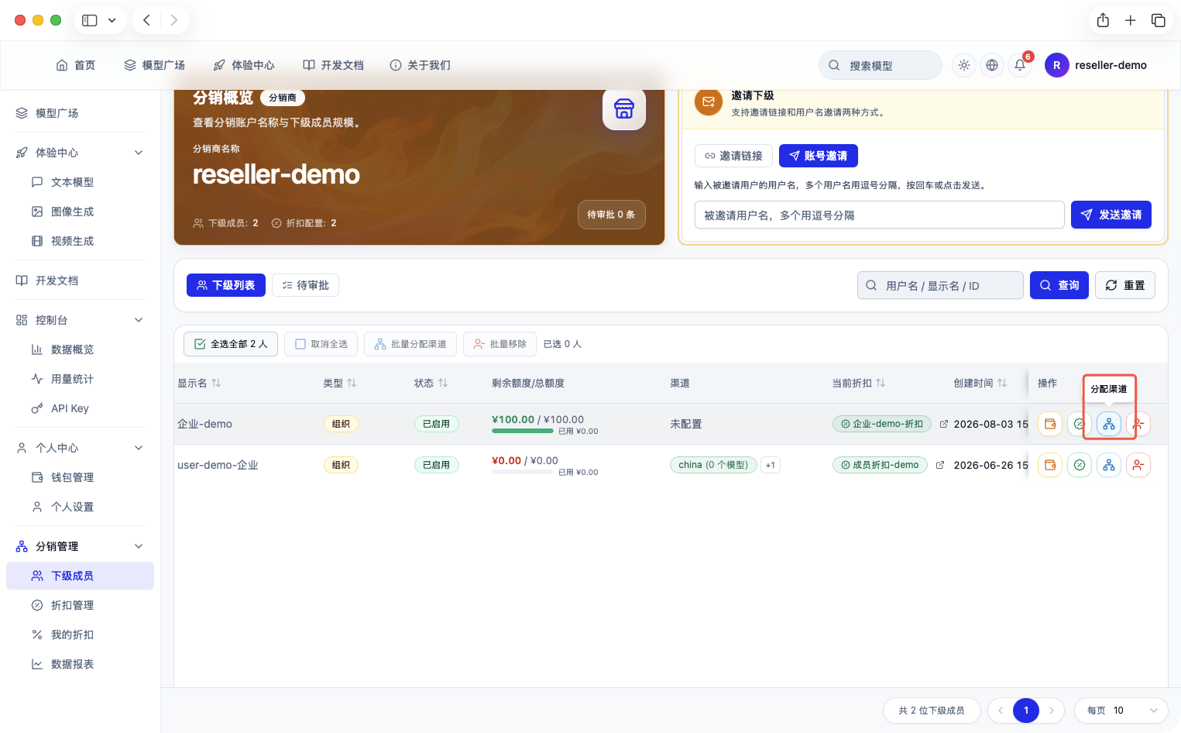Viewport: 1181px width, 733px height.
Task: Collapse the 控制台 sidebar section
Action: (x=139, y=320)
